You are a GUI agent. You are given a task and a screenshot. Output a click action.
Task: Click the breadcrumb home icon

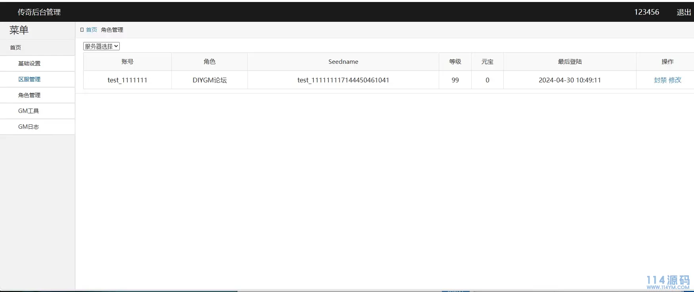(x=82, y=30)
